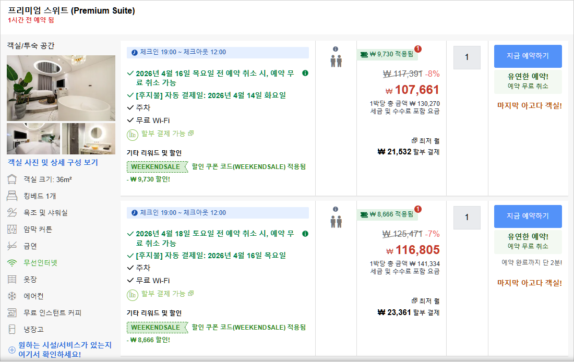Image resolution: width=574 pixels, height=362 pixels.
Task: Click the WEEKENDSALE coupon tag in first offer
Action: pyautogui.click(x=157, y=167)
